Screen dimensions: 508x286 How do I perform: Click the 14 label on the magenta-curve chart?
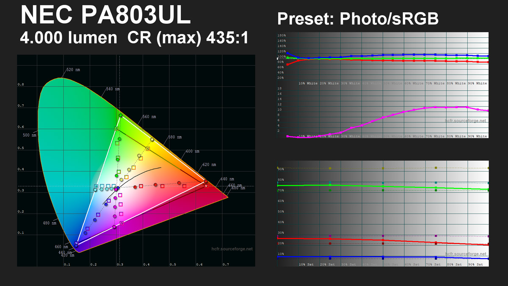pyautogui.click(x=279, y=99)
